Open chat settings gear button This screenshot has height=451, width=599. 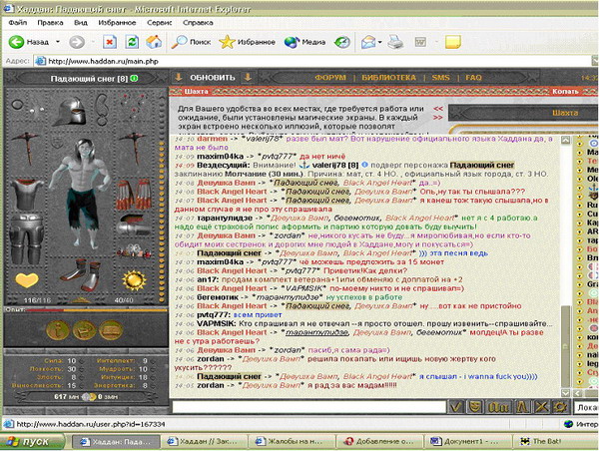(560, 407)
